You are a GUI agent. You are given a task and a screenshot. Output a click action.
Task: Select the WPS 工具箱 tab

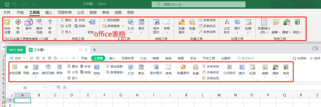[x=98, y=58]
